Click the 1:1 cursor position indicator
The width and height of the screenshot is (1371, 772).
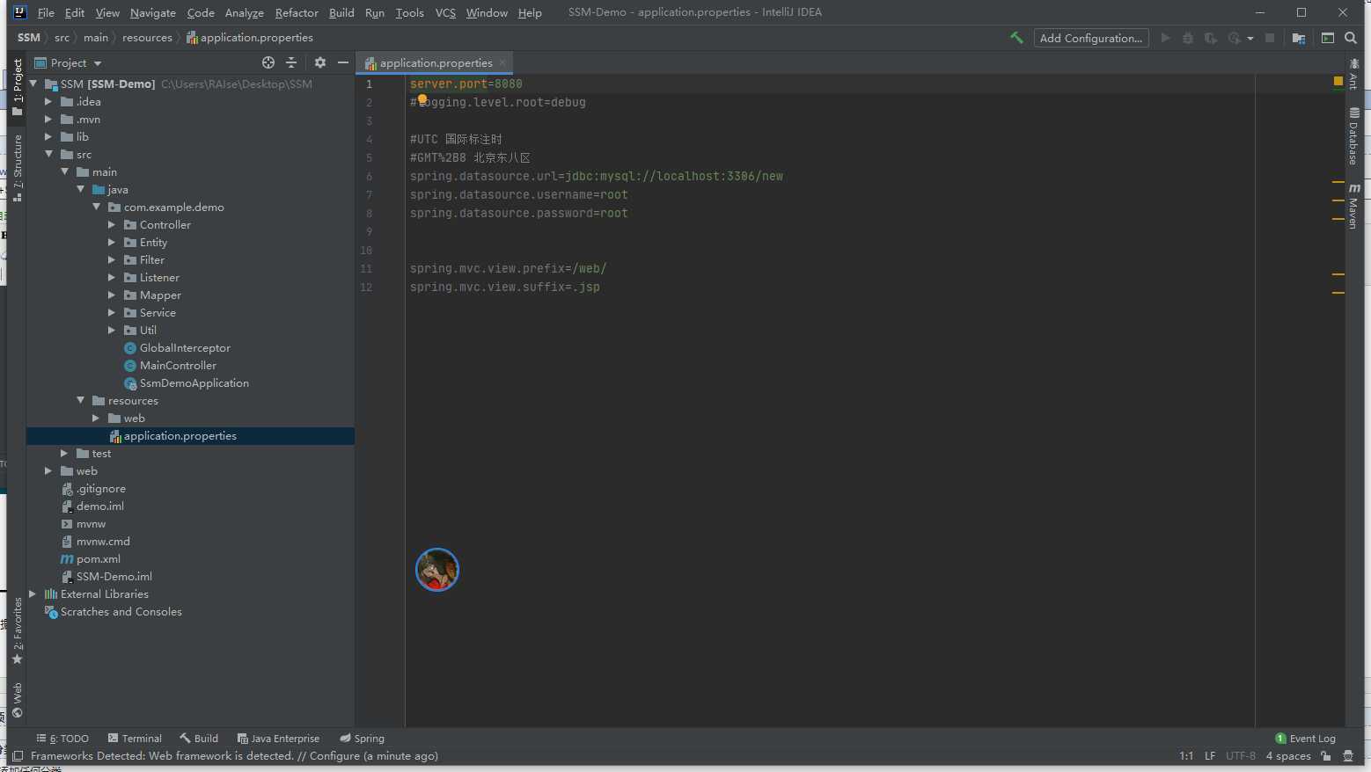point(1186,756)
